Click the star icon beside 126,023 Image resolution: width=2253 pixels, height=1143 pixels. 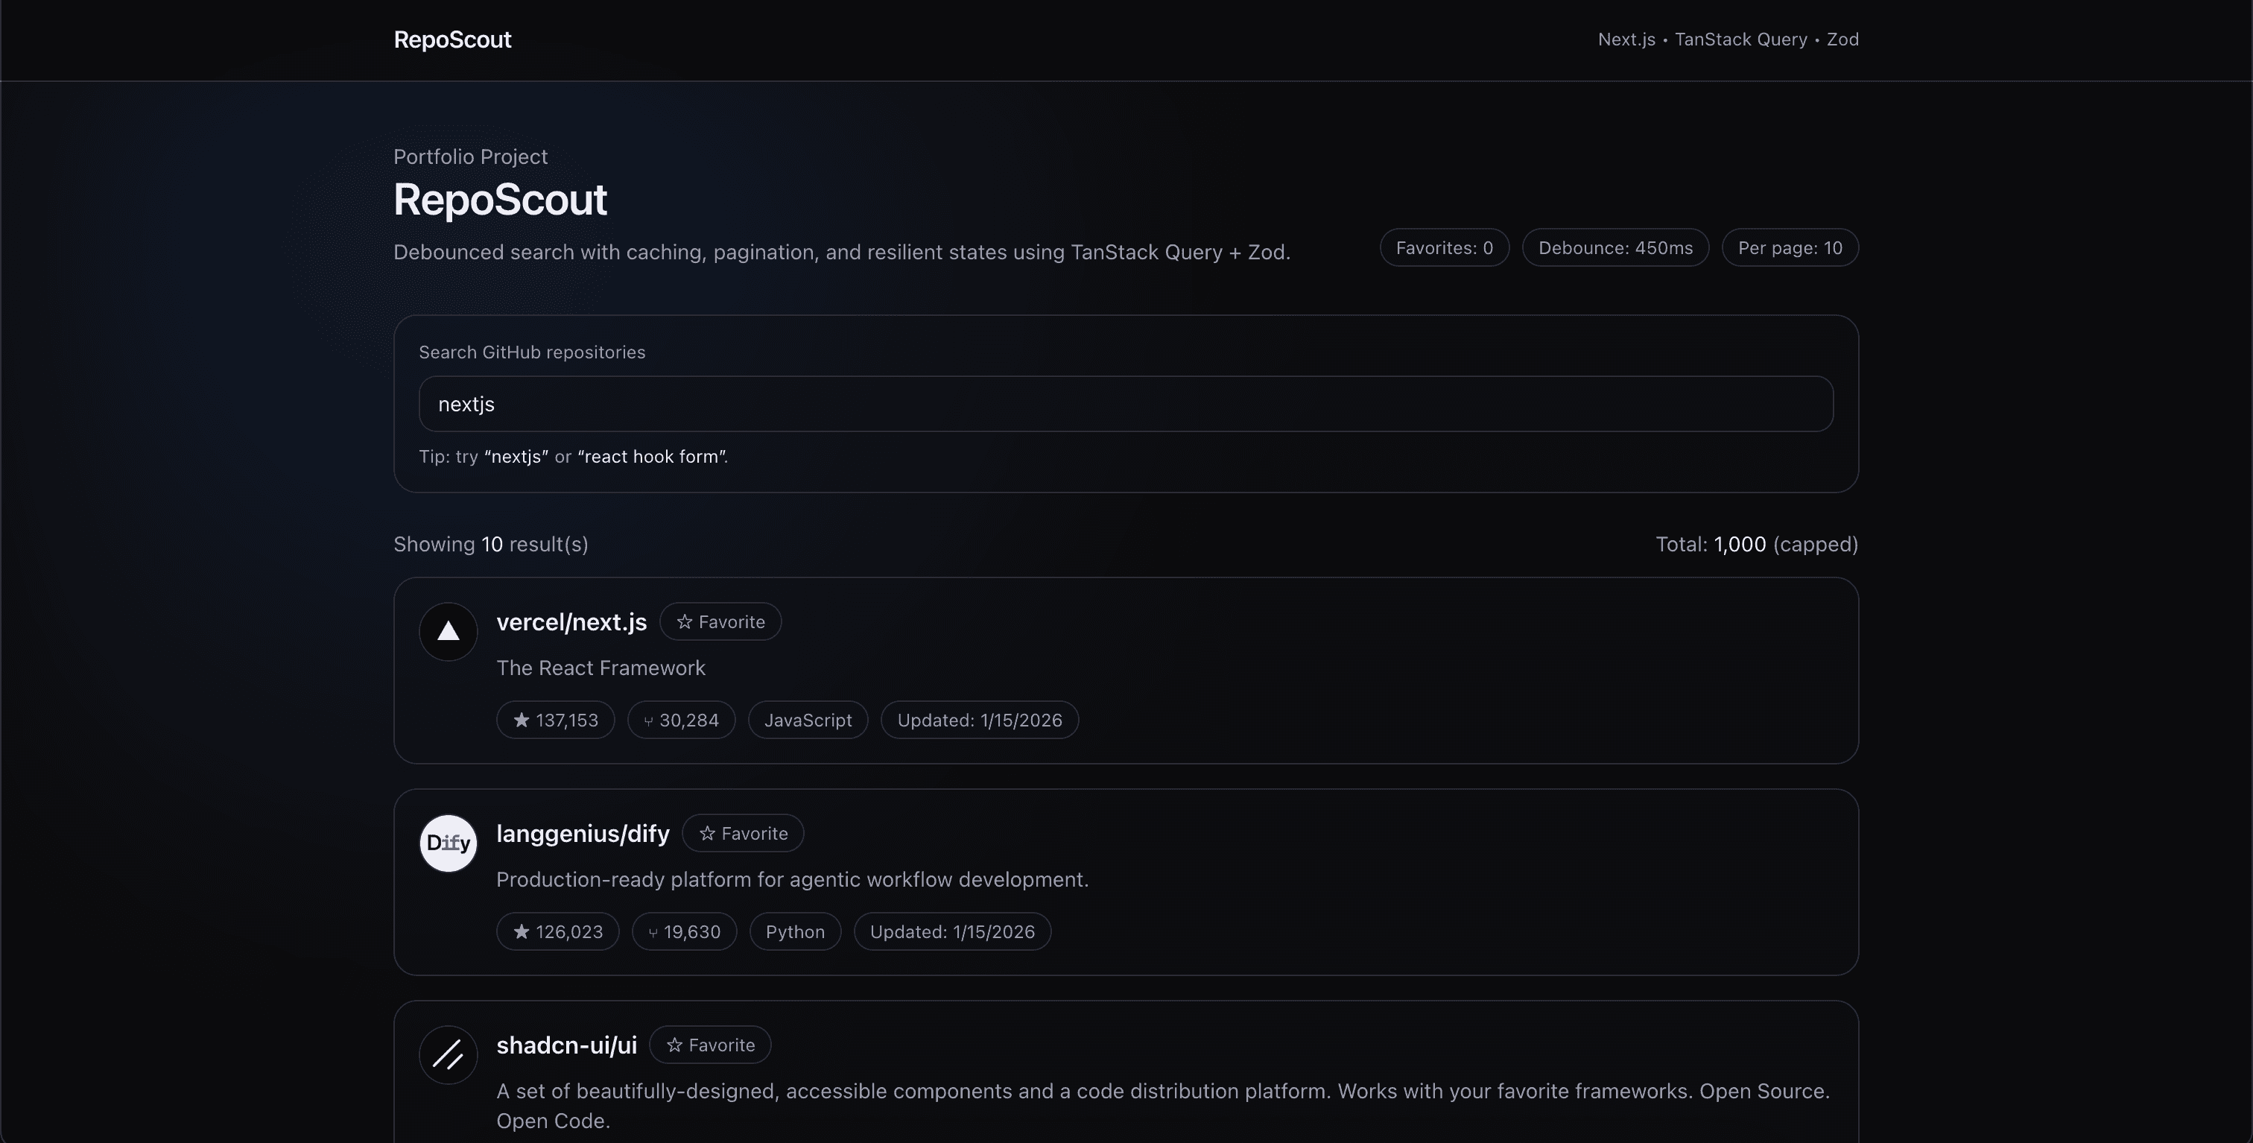(522, 931)
